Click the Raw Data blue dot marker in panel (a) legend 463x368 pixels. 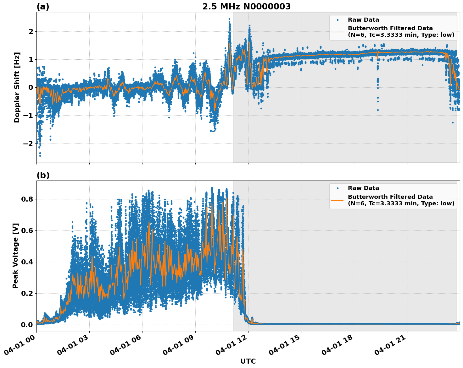tap(338, 19)
